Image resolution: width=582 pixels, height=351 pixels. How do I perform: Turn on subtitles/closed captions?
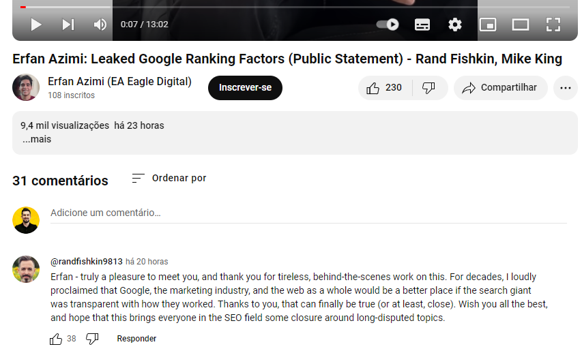pyautogui.click(x=422, y=25)
